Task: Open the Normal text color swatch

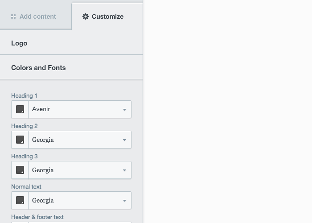Action: point(20,200)
